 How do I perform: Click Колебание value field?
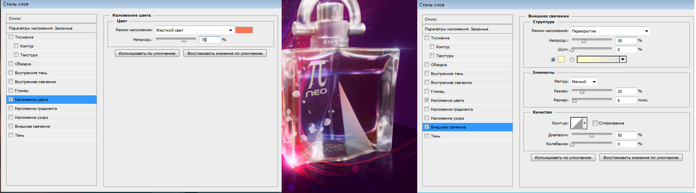(626, 144)
